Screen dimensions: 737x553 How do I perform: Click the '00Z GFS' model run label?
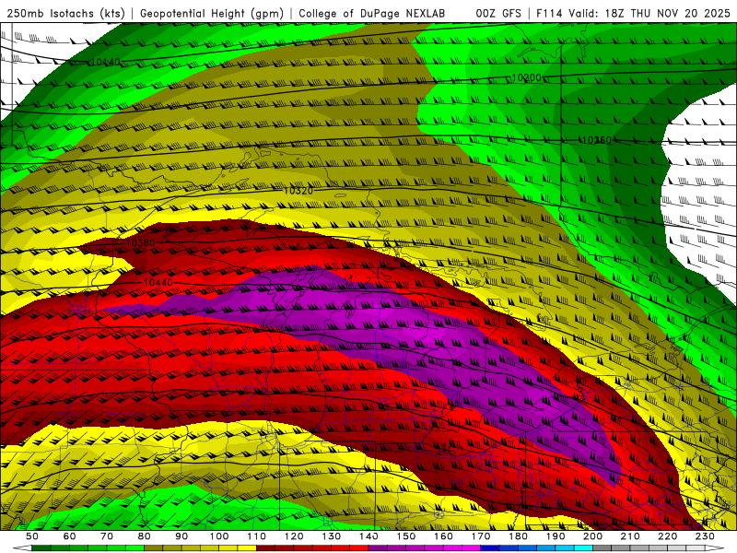[498, 13]
